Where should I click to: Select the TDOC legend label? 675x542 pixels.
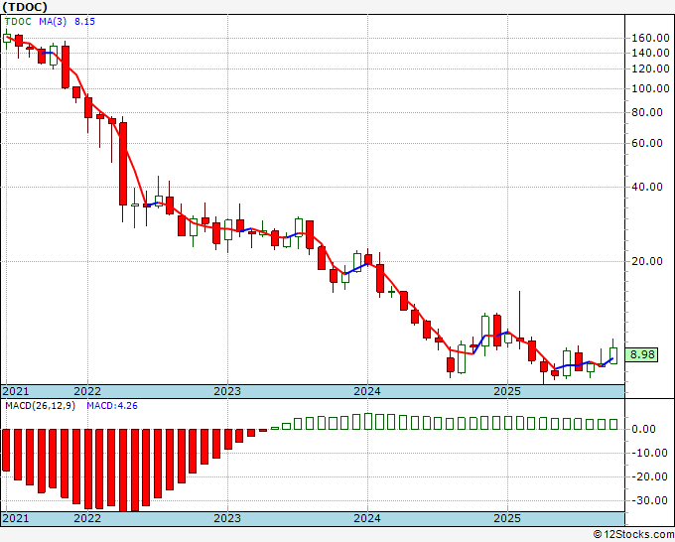click(18, 22)
